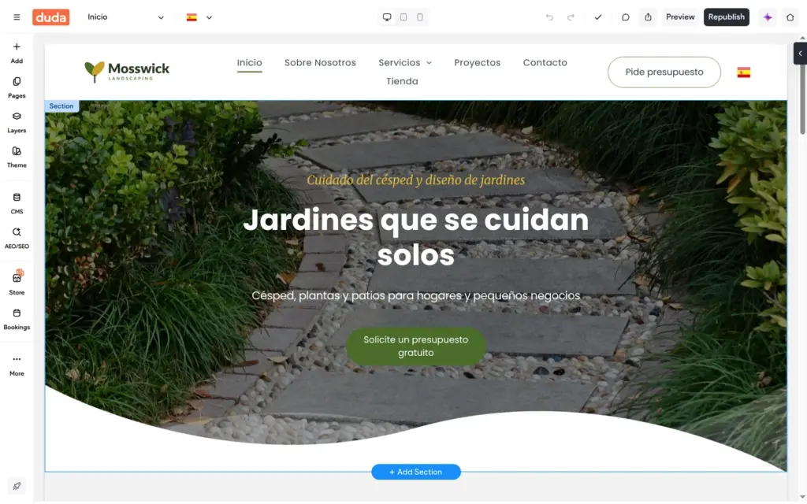Open the Pages panel

click(17, 88)
